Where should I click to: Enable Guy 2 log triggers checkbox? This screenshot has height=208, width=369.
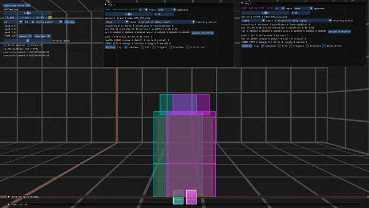click(291, 46)
